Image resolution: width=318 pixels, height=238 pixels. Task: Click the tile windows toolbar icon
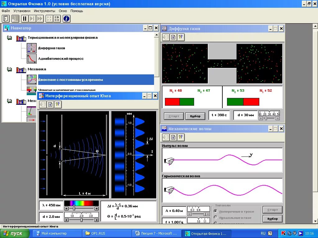[49, 19]
